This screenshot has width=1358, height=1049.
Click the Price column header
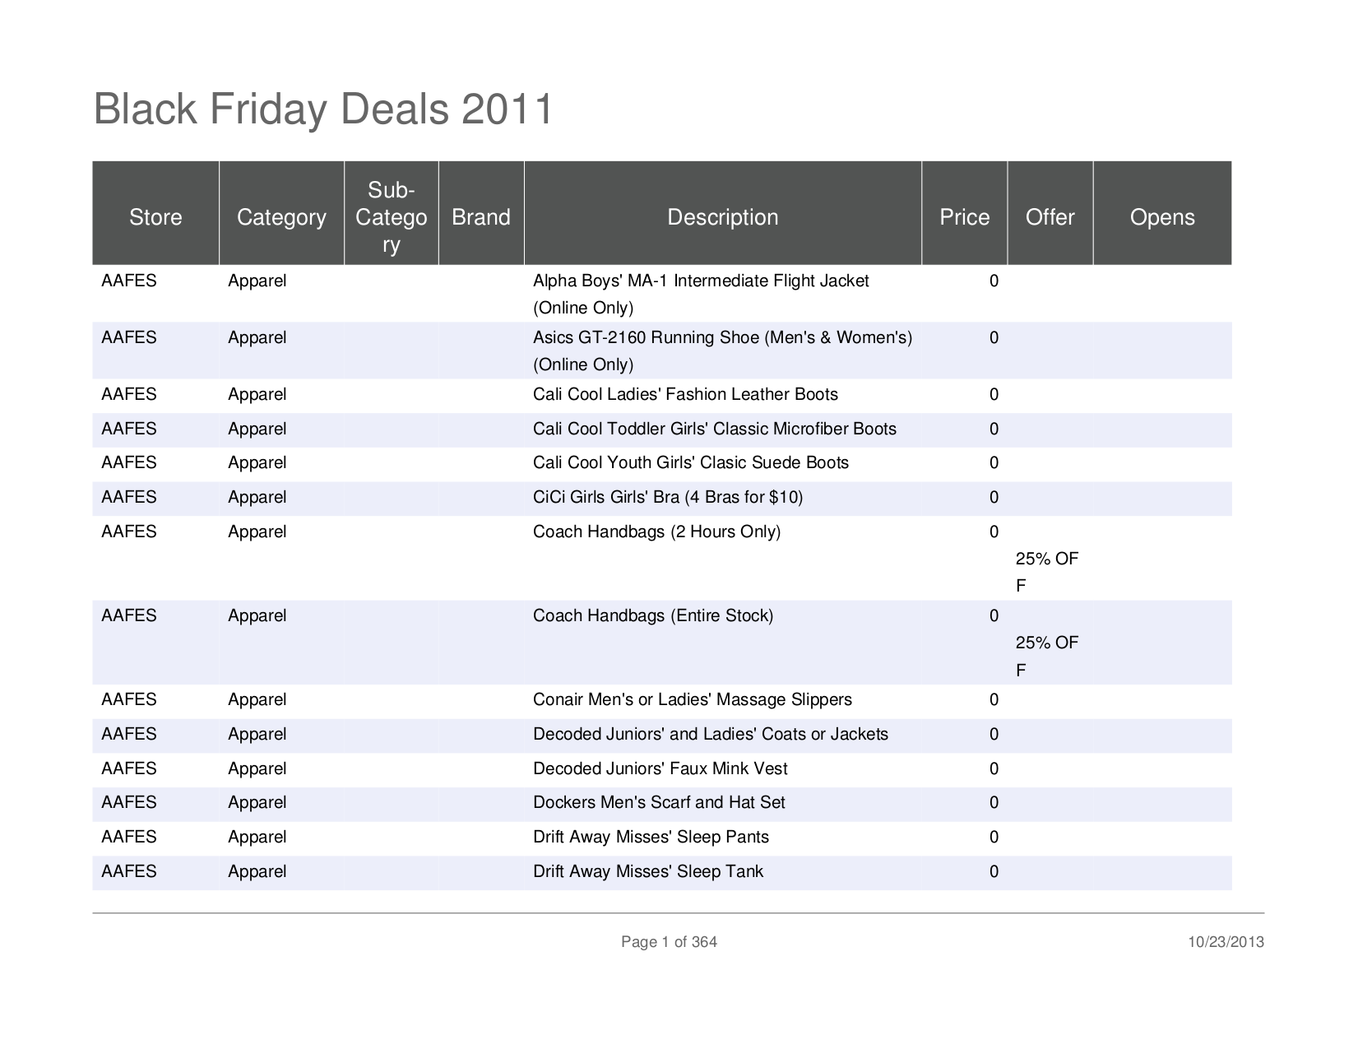(x=964, y=217)
